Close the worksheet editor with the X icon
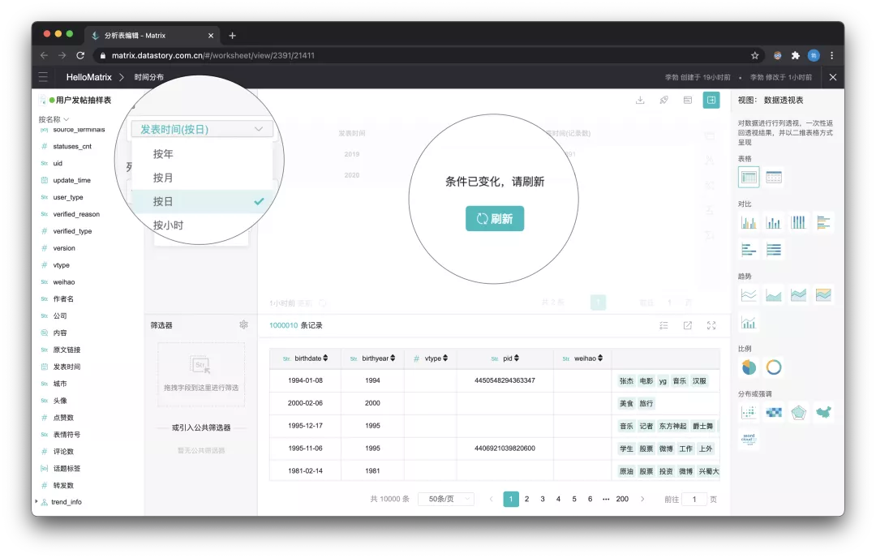Image resolution: width=876 pixels, height=558 pixels. pos(832,77)
